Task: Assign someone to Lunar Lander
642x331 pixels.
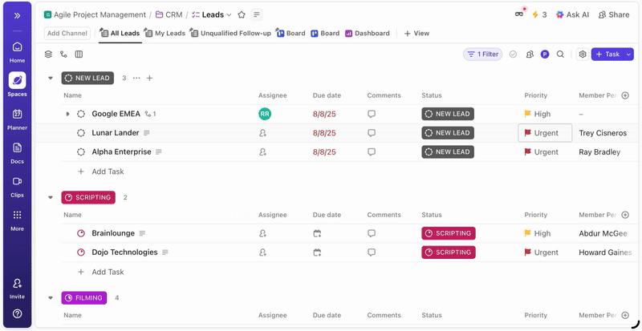Action: [263, 133]
